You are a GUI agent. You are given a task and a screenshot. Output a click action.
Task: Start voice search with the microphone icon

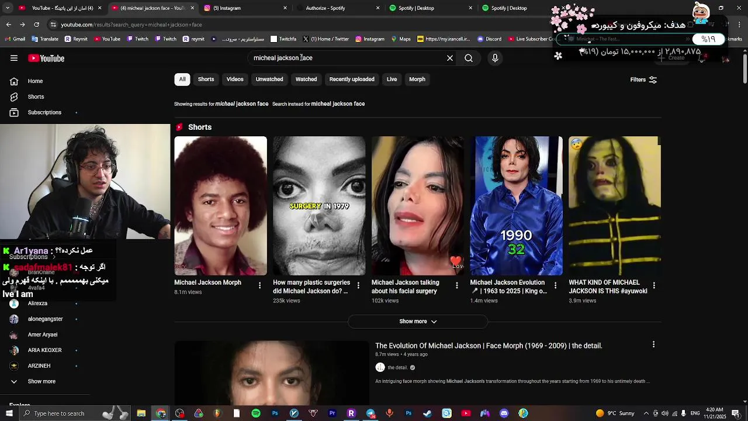495,58
